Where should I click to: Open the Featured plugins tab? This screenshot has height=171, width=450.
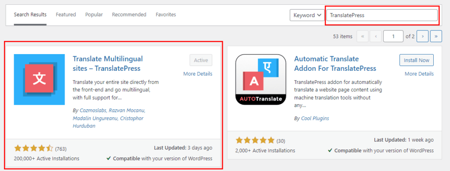point(66,15)
